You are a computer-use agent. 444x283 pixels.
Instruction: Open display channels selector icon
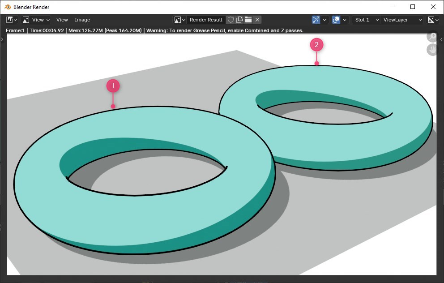click(x=433, y=20)
